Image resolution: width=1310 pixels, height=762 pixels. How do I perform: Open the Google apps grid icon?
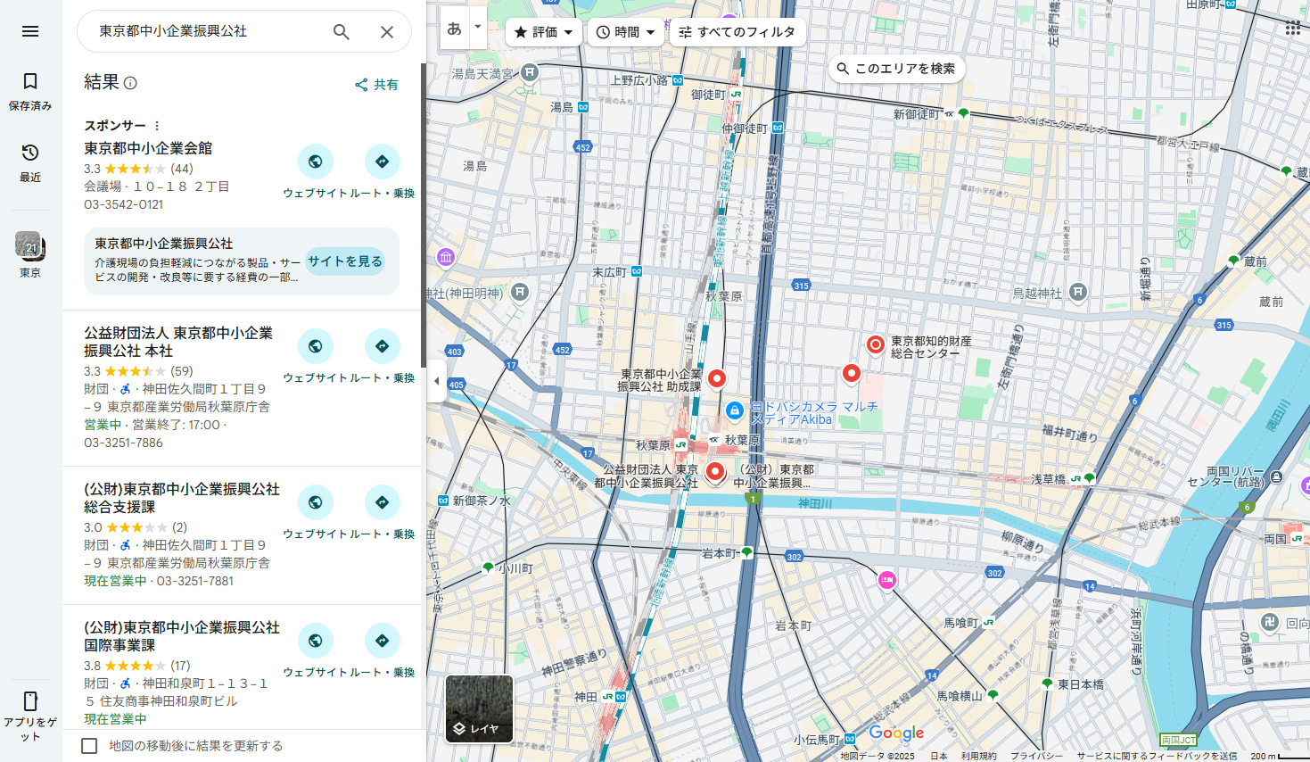[1292, 29]
